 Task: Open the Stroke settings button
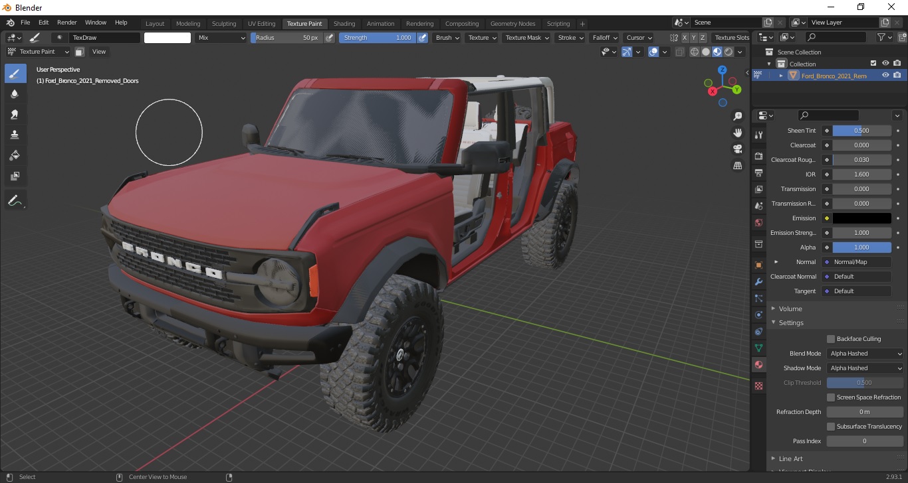click(570, 38)
